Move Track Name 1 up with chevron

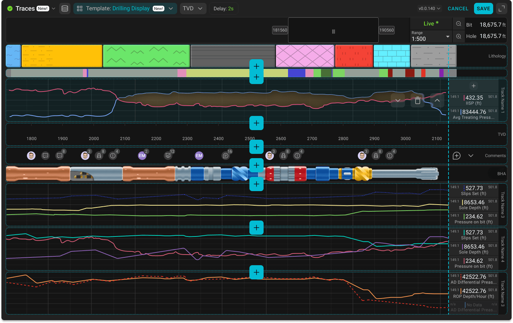[437, 101]
